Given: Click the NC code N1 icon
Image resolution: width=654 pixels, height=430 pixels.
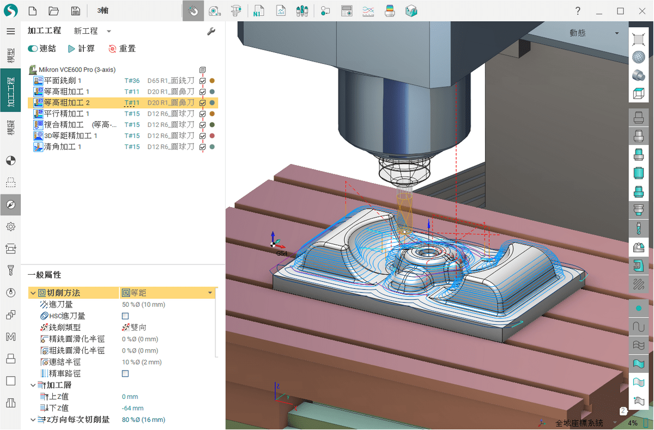Looking at the screenshot, I should (x=258, y=11).
